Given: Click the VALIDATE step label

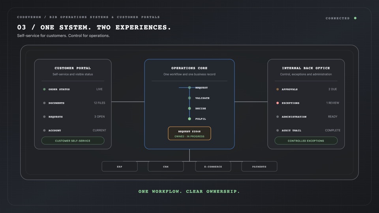Looking at the screenshot, I should pyautogui.click(x=202, y=98).
